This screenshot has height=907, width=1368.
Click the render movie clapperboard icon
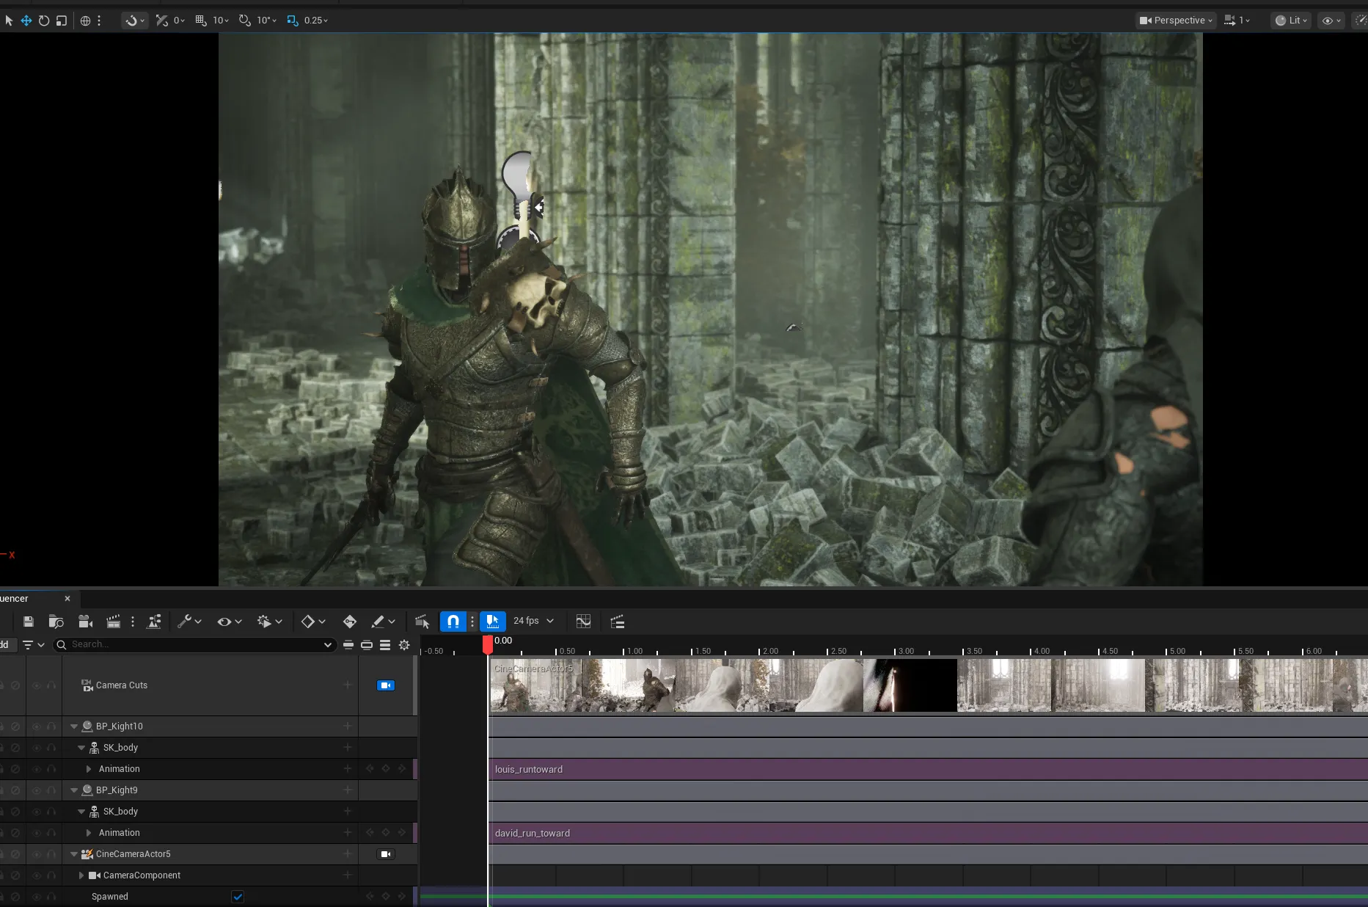pyautogui.click(x=113, y=622)
